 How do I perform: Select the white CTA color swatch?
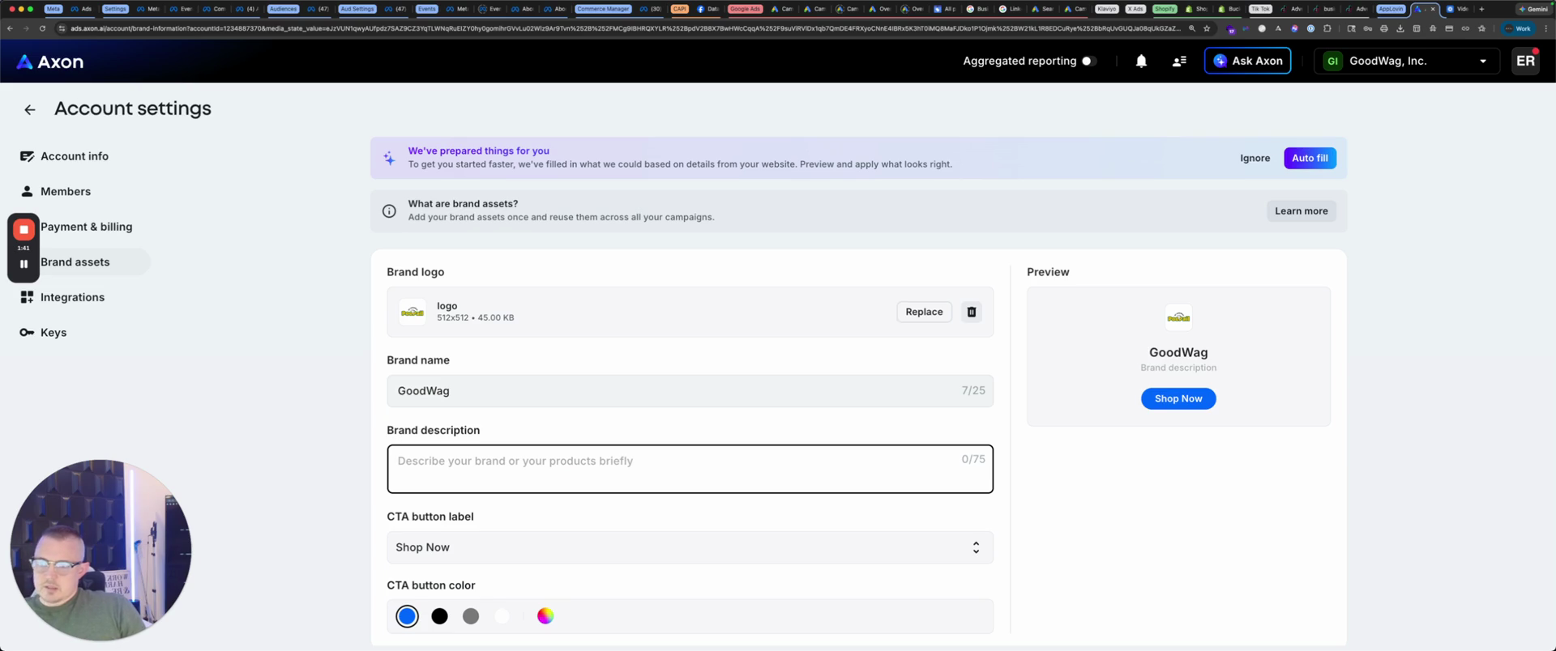click(x=502, y=616)
